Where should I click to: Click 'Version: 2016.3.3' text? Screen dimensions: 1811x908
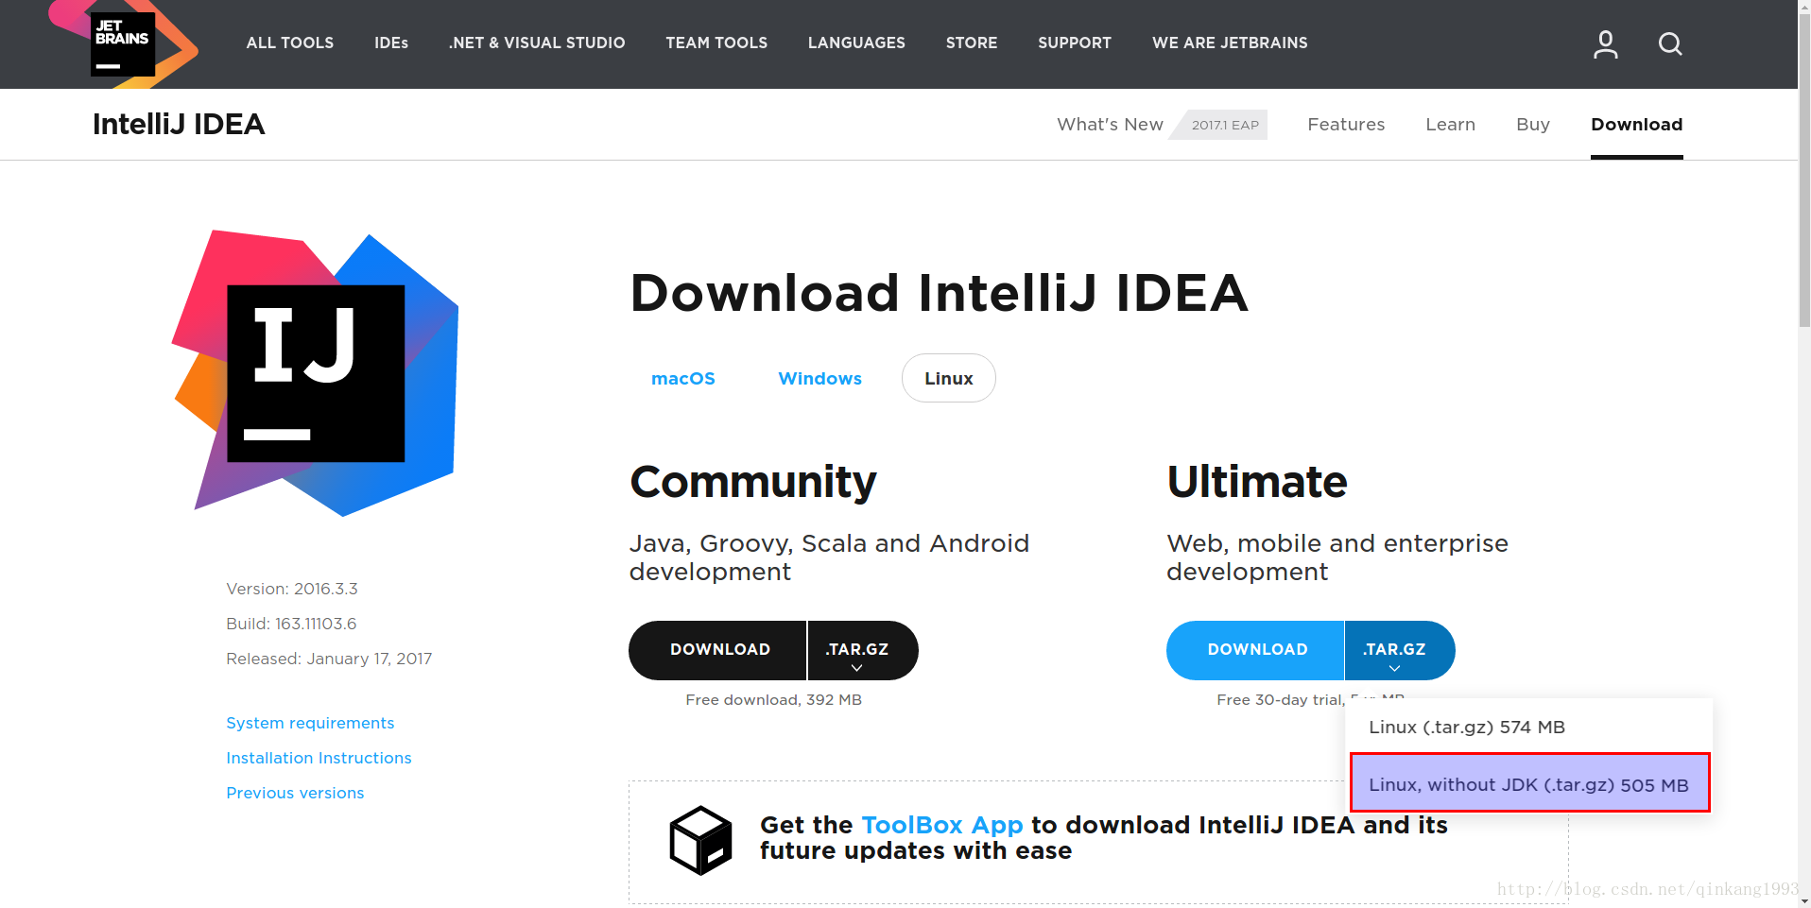pyautogui.click(x=292, y=589)
